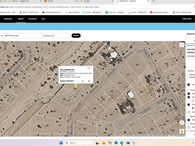Close the Google browser tab
This screenshot has width=195, height=146.
112,1
